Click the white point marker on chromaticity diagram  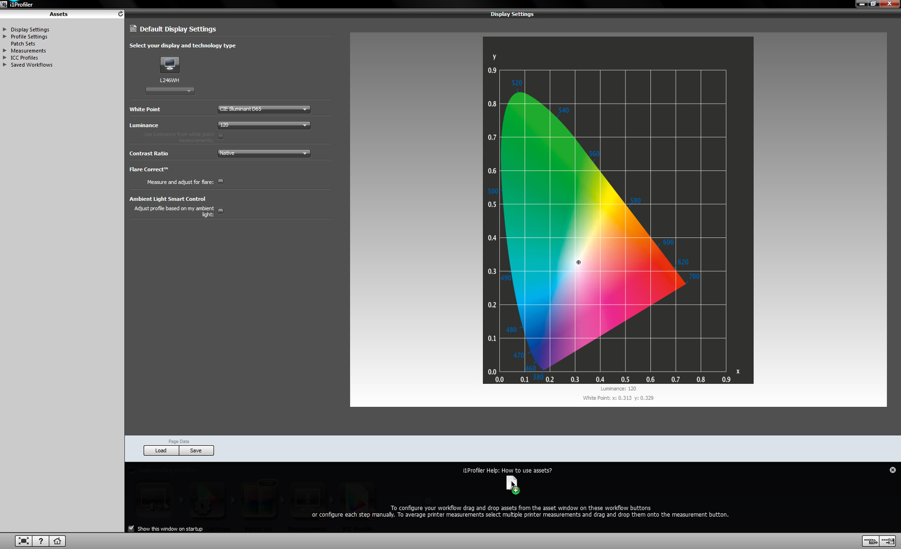(578, 262)
